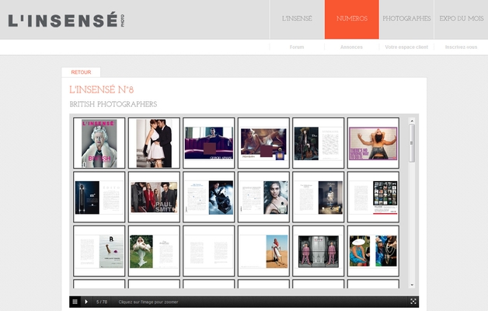
Task: Open the Paul Smith ad thumbnail
Action: click(154, 197)
